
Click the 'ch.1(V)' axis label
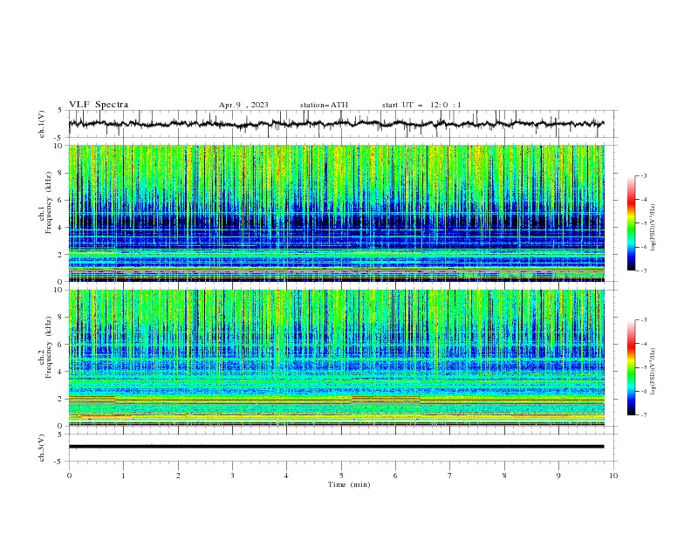[42, 124]
